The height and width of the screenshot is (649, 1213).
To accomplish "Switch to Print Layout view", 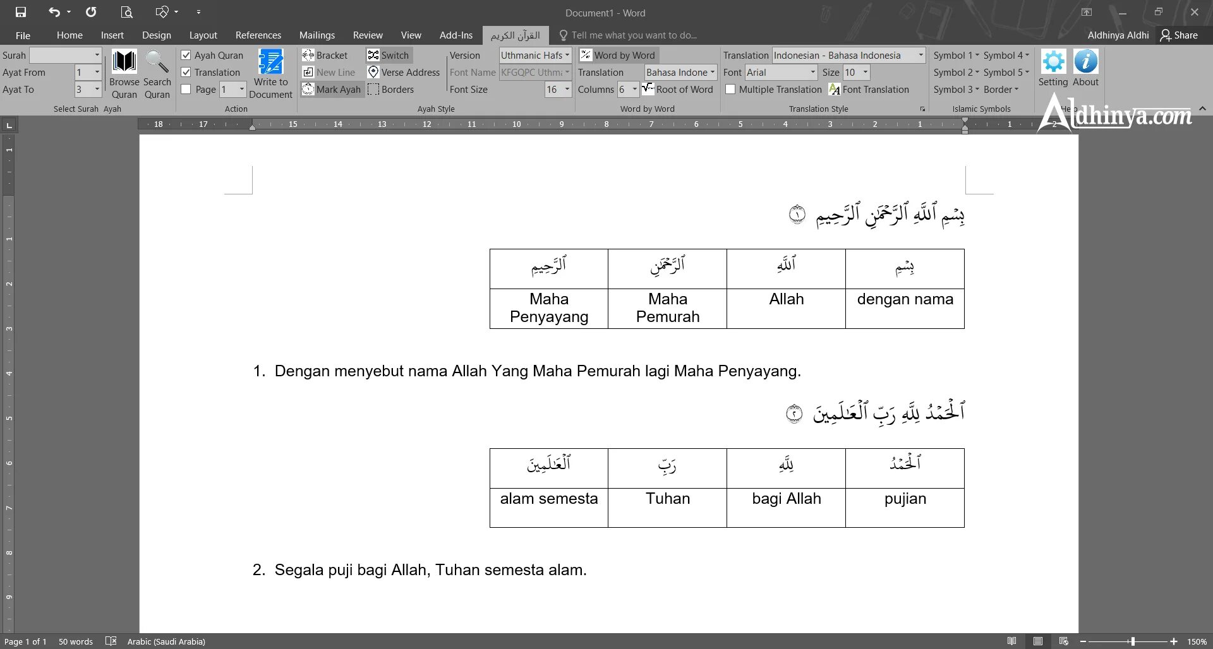I will (x=1038, y=641).
